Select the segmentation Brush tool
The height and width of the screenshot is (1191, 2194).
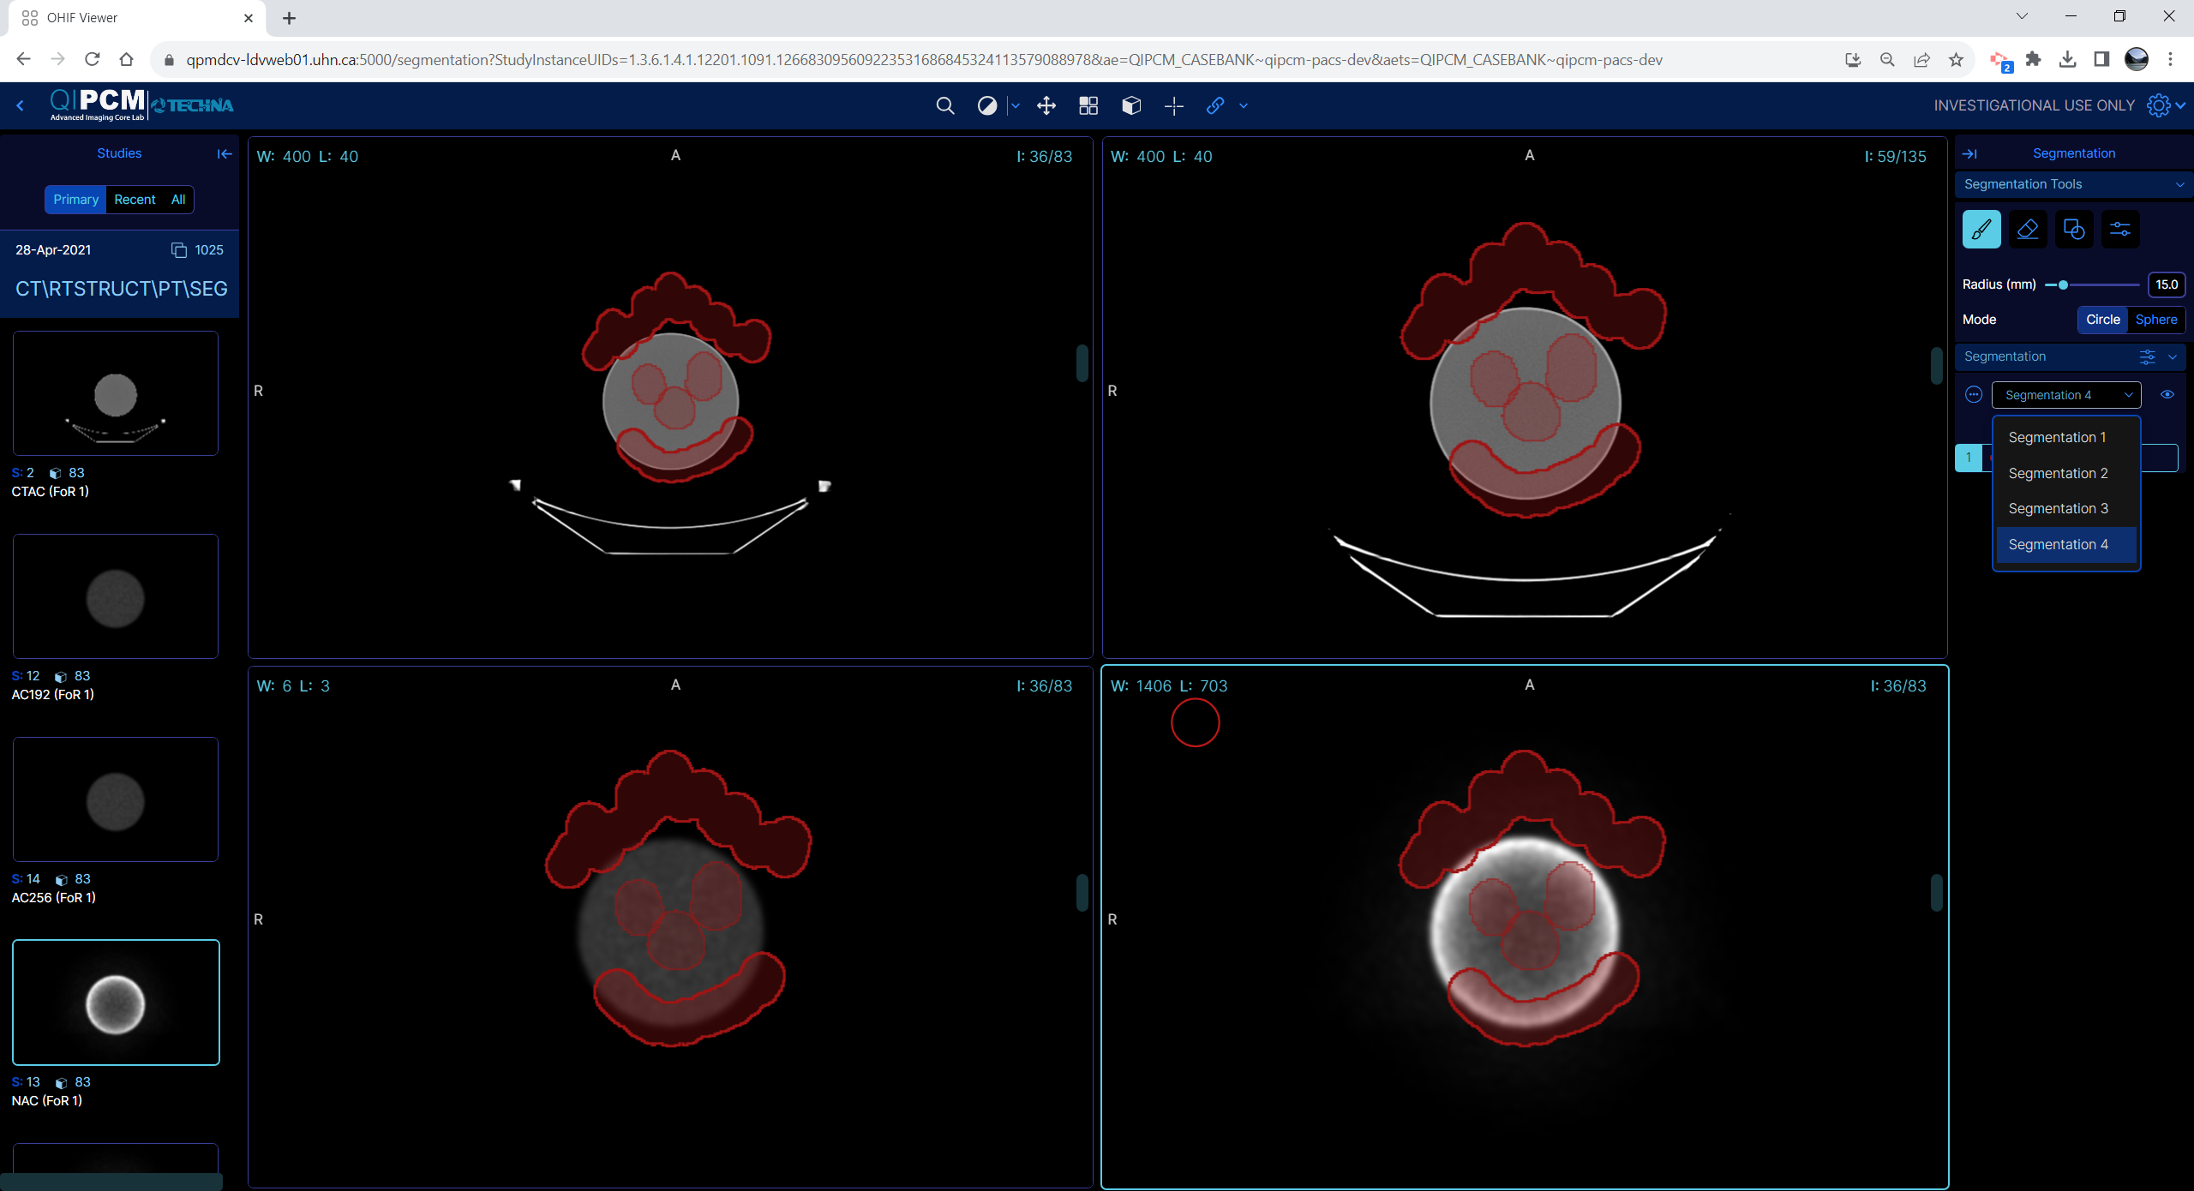click(x=1981, y=229)
